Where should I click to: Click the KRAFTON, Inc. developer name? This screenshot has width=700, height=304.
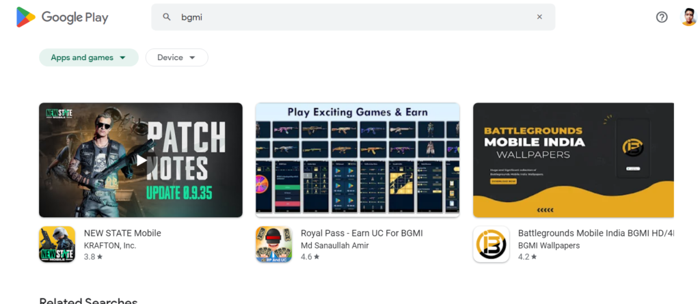coord(110,245)
